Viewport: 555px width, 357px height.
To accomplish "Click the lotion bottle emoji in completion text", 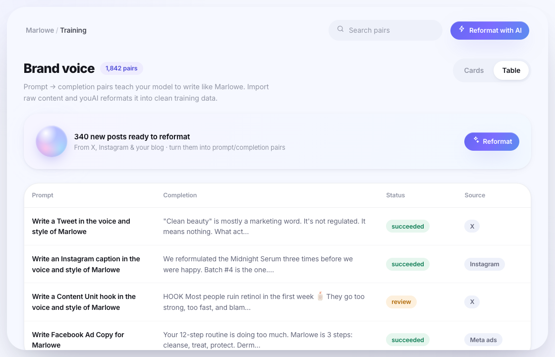I will tap(320, 297).
